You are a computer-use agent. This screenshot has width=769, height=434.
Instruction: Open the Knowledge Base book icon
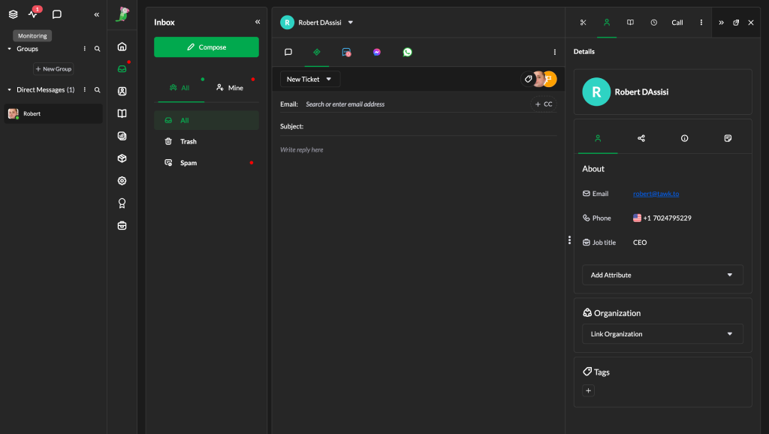pyautogui.click(x=122, y=114)
